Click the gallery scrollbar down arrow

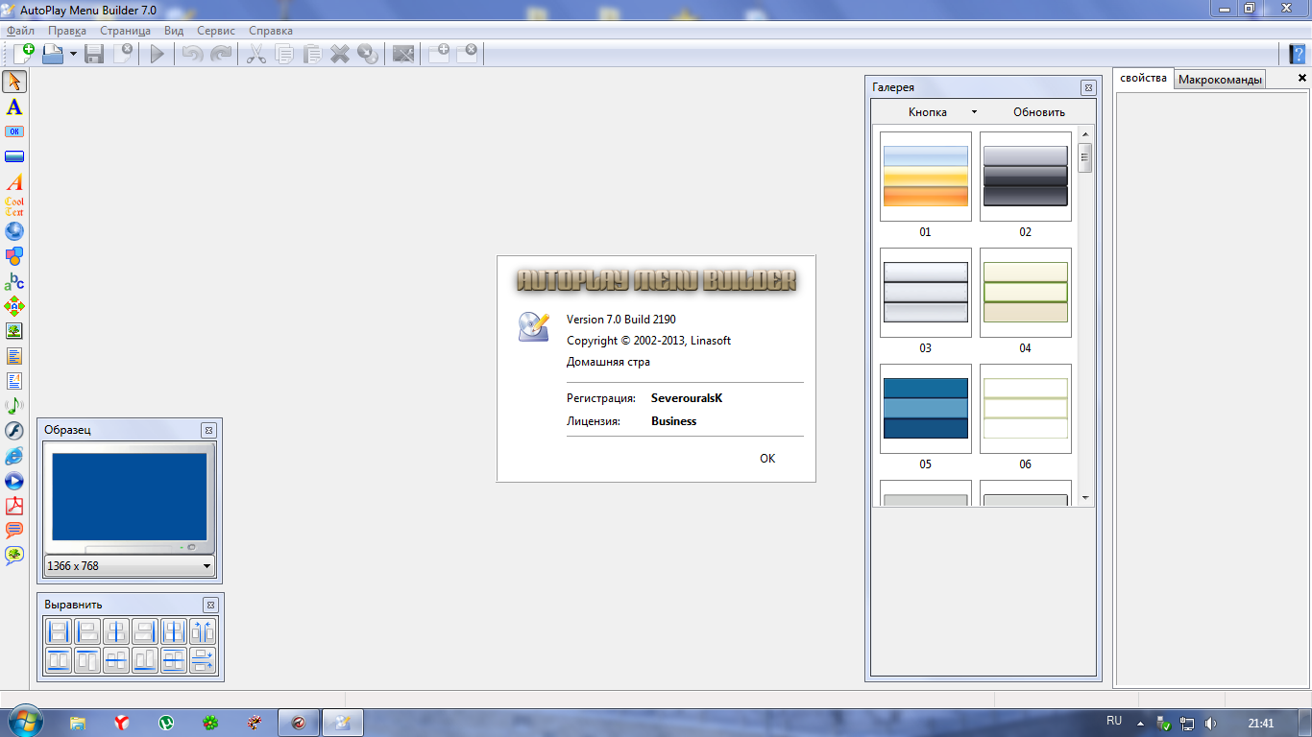click(1085, 498)
